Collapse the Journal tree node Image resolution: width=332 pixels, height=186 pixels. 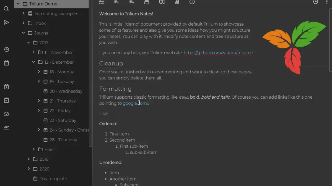[24, 33]
